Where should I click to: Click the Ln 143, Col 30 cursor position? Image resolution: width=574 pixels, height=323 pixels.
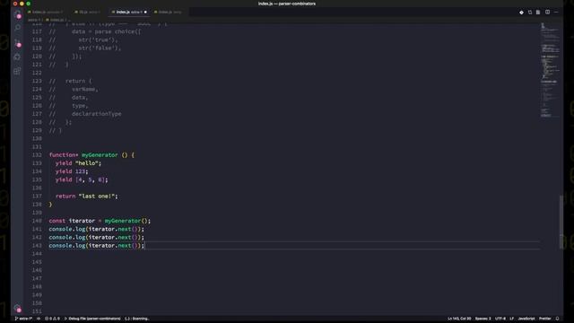click(459, 319)
